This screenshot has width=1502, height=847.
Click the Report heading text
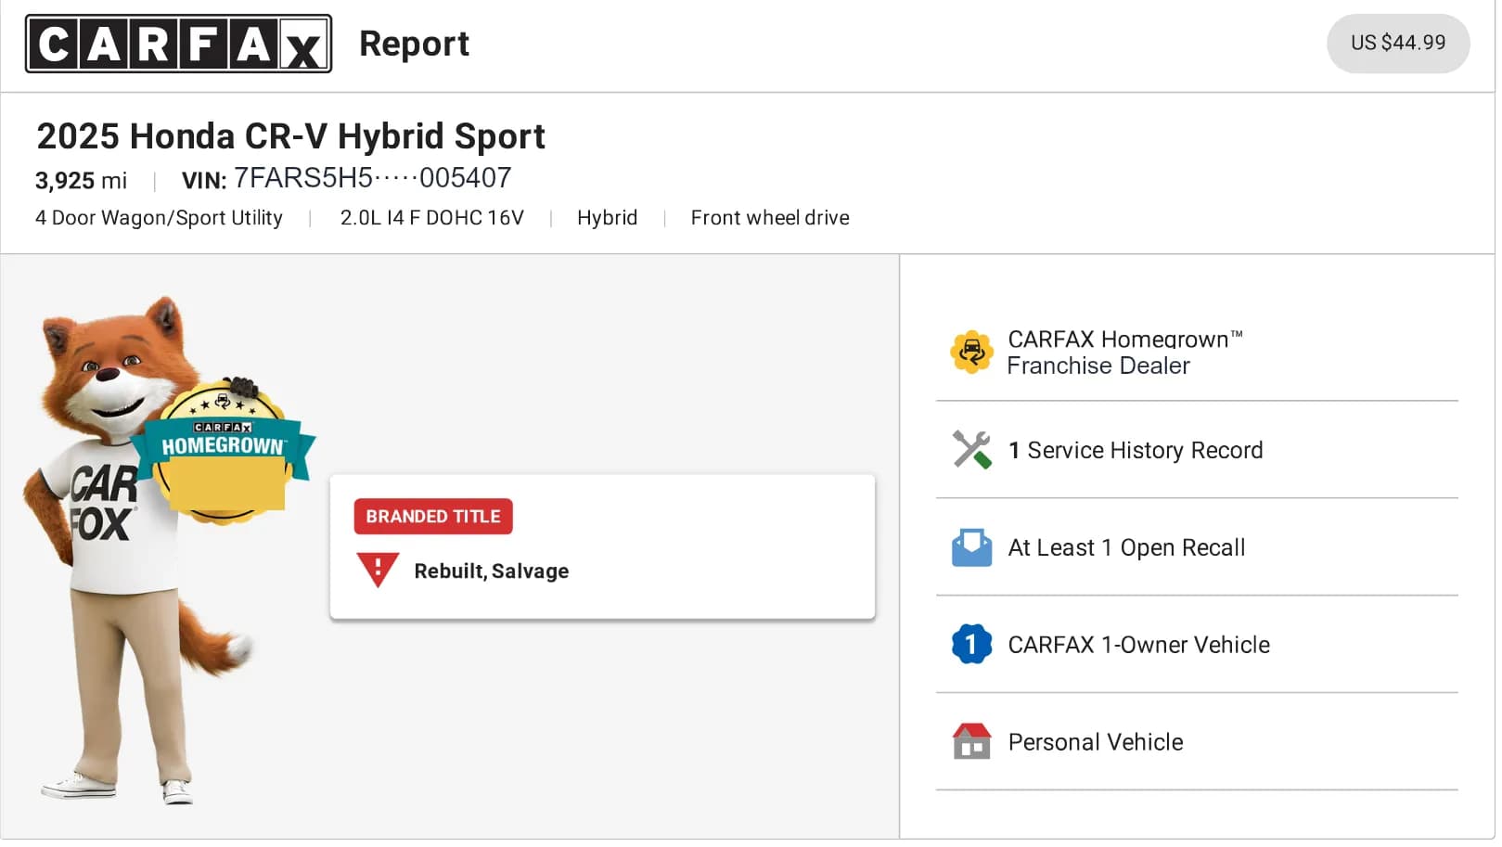414,44
